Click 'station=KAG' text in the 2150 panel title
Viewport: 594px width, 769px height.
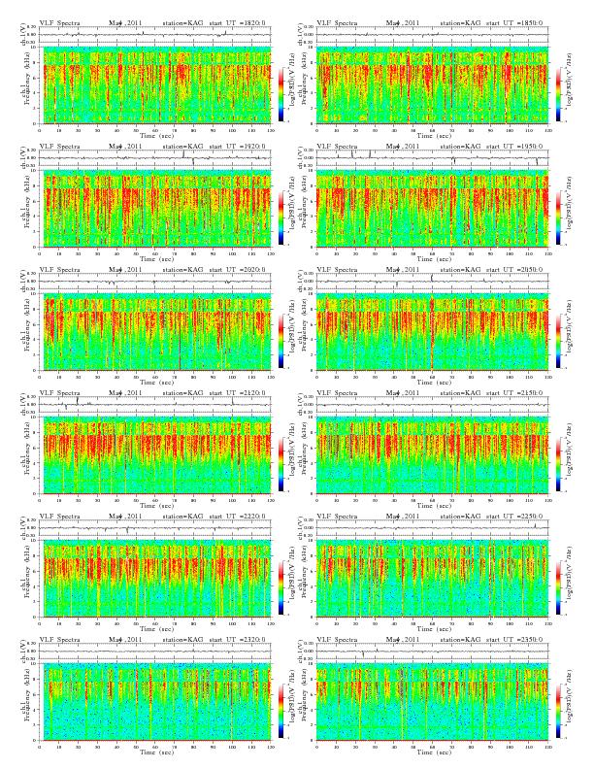460,393
